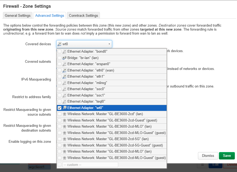Click the br-lan bridge icon
This screenshot has width=237, height=172.
[x=64, y=58]
